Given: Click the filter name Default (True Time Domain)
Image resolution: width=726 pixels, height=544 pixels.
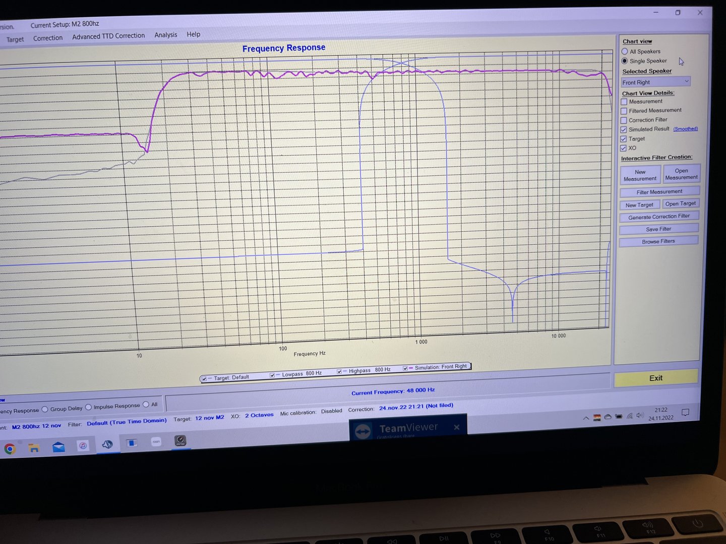Looking at the screenshot, I should click(x=127, y=422).
